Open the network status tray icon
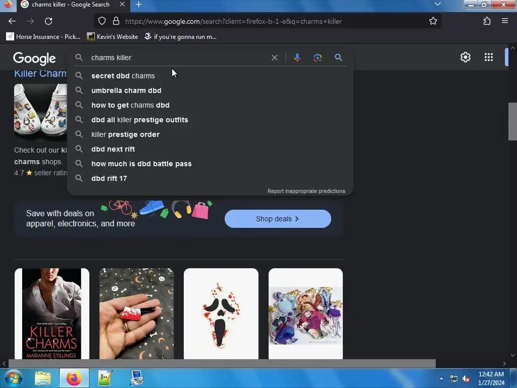 pyautogui.click(x=454, y=379)
